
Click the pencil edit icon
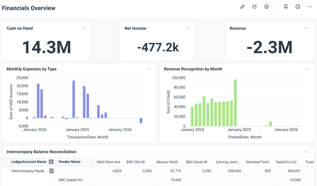pos(242,7)
